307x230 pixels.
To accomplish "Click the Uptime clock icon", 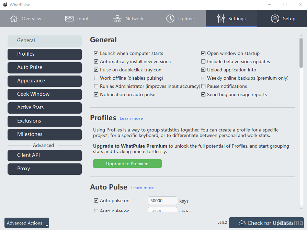I will pos(170,19).
